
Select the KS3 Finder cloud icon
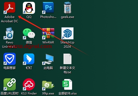point(29,84)
